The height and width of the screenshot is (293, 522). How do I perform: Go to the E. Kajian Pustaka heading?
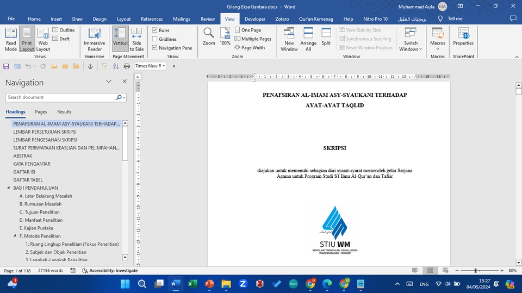(36, 228)
